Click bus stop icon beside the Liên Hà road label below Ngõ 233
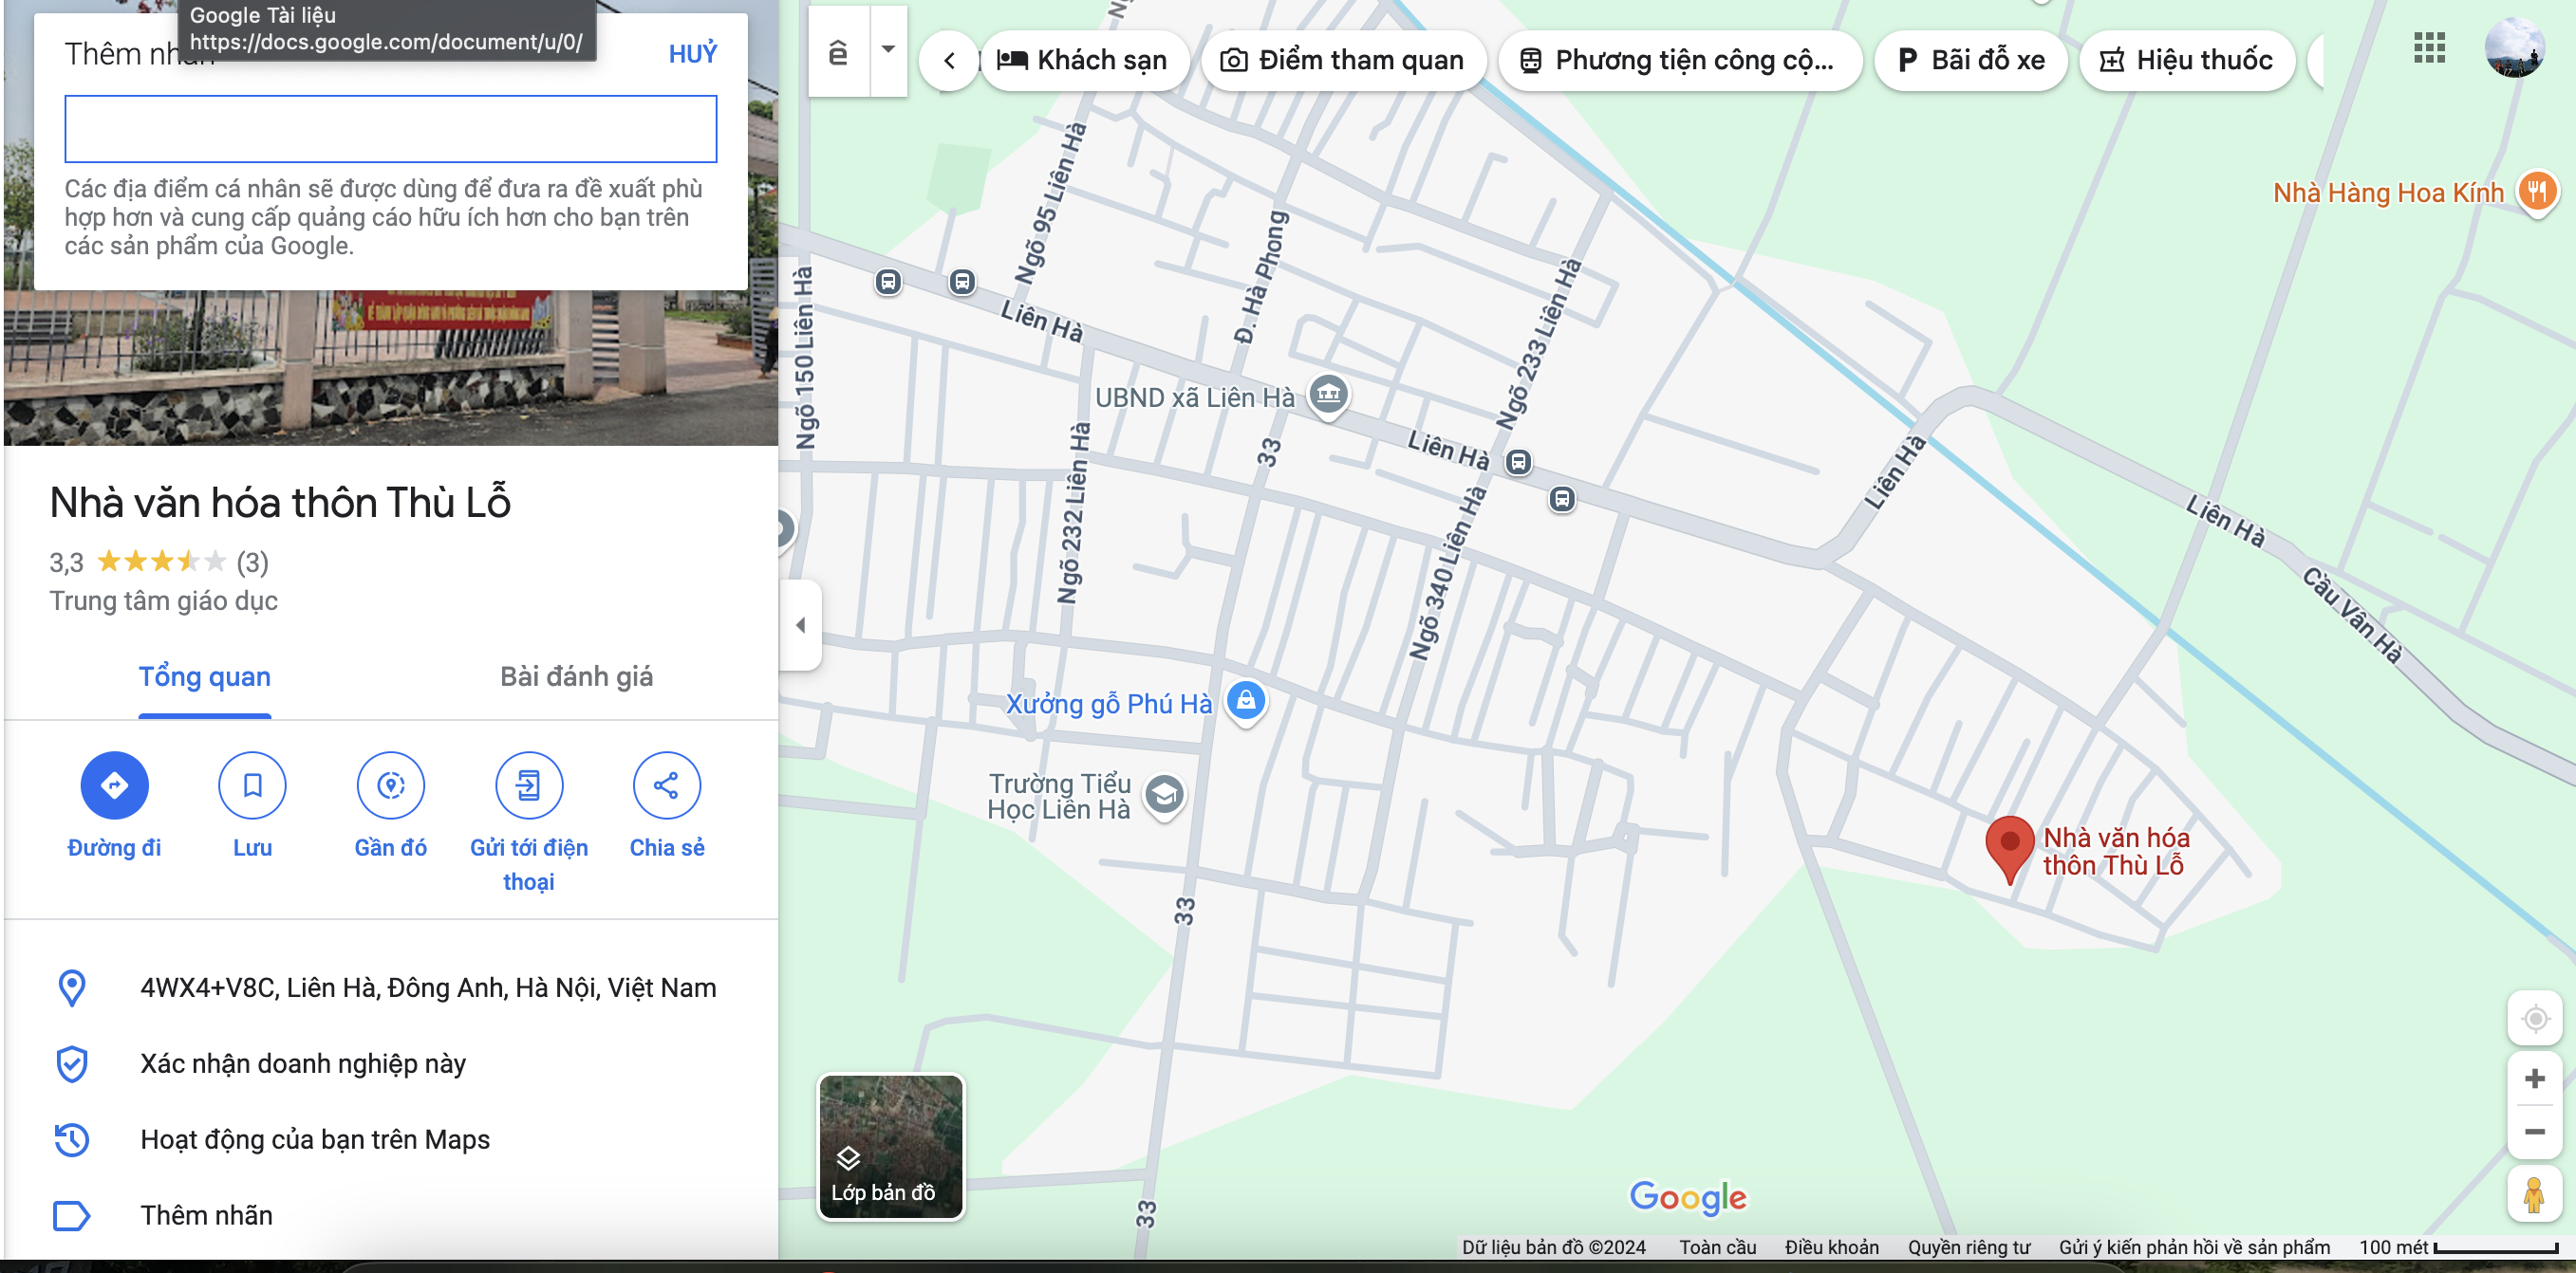Image resolution: width=2576 pixels, height=1273 pixels. pos(1561,499)
